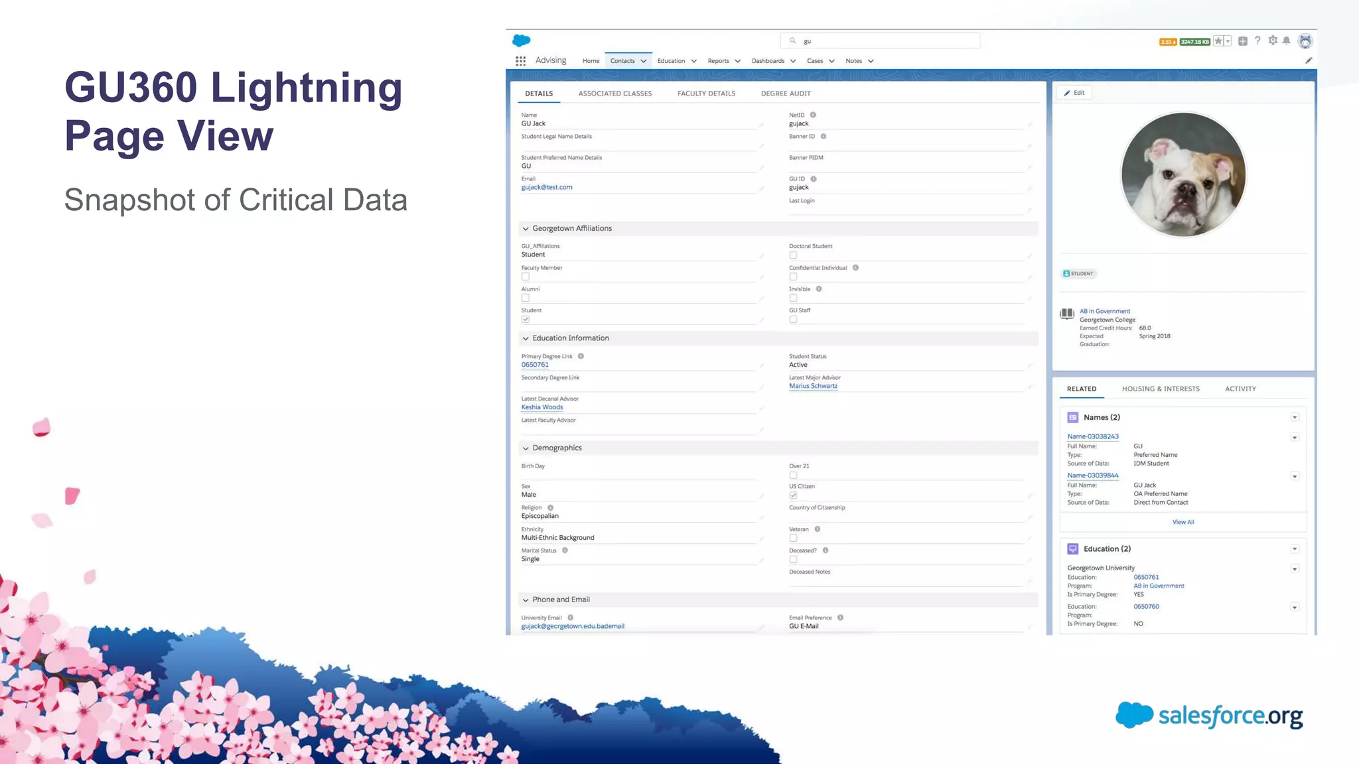This screenshot has height=764, width=1359.
Task: Open the gujack@test.com email link
Action: [x=547, y=188]
